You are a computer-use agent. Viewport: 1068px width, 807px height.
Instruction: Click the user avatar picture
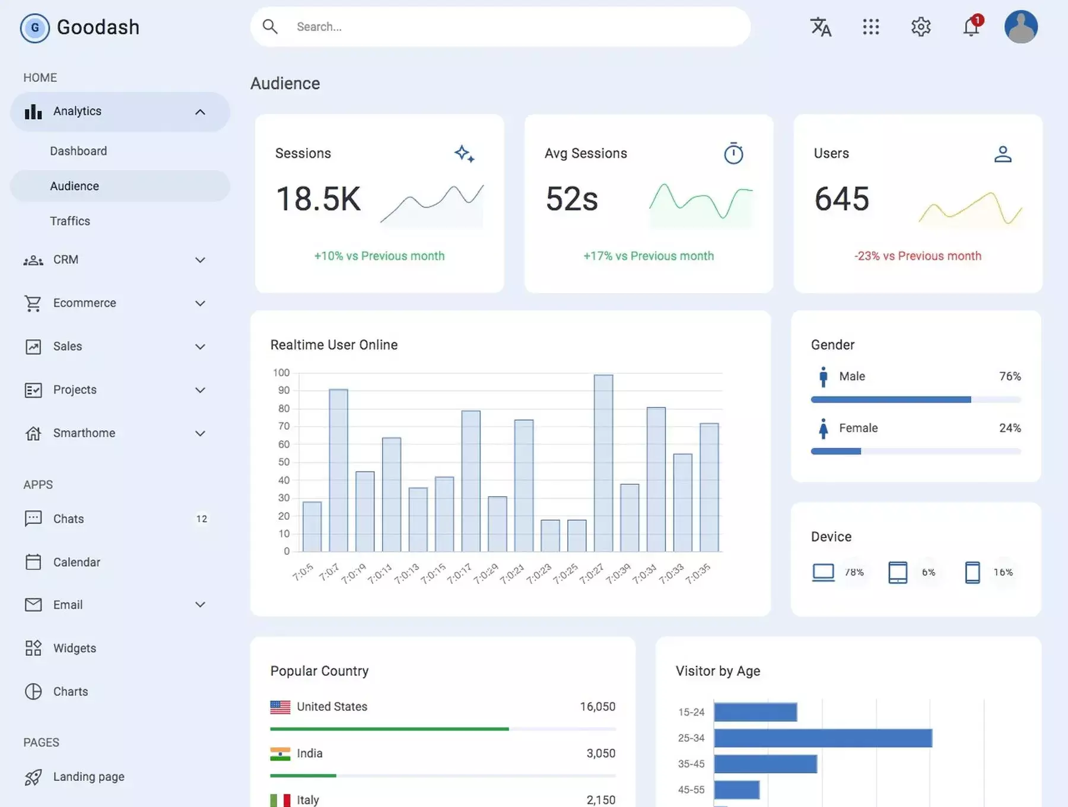click(1021, 27)
